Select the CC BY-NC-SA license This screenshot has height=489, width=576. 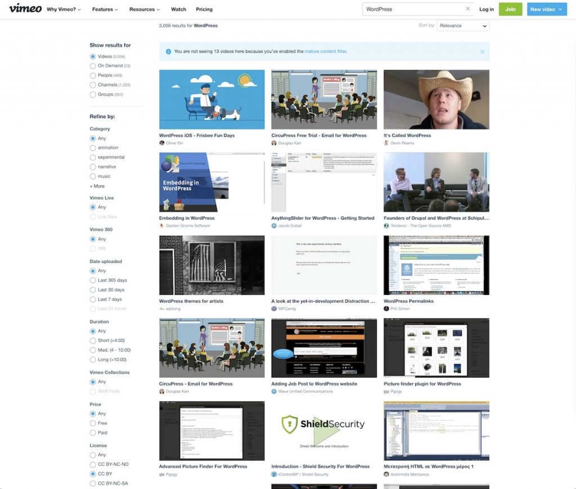coord(93,484)
